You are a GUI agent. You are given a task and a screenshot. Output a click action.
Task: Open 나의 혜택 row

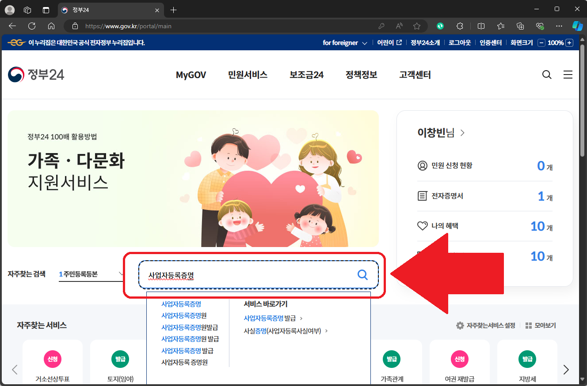tap(485, 226)
